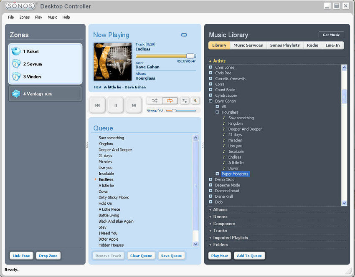Expand Chris Jones artist

click(x=210, y=67)
